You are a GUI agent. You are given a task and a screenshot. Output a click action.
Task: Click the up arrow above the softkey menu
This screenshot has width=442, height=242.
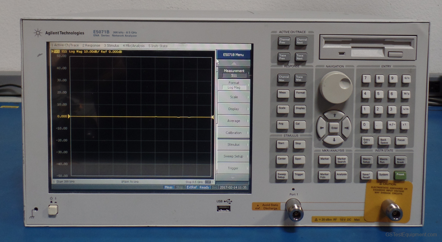point(234,63)
